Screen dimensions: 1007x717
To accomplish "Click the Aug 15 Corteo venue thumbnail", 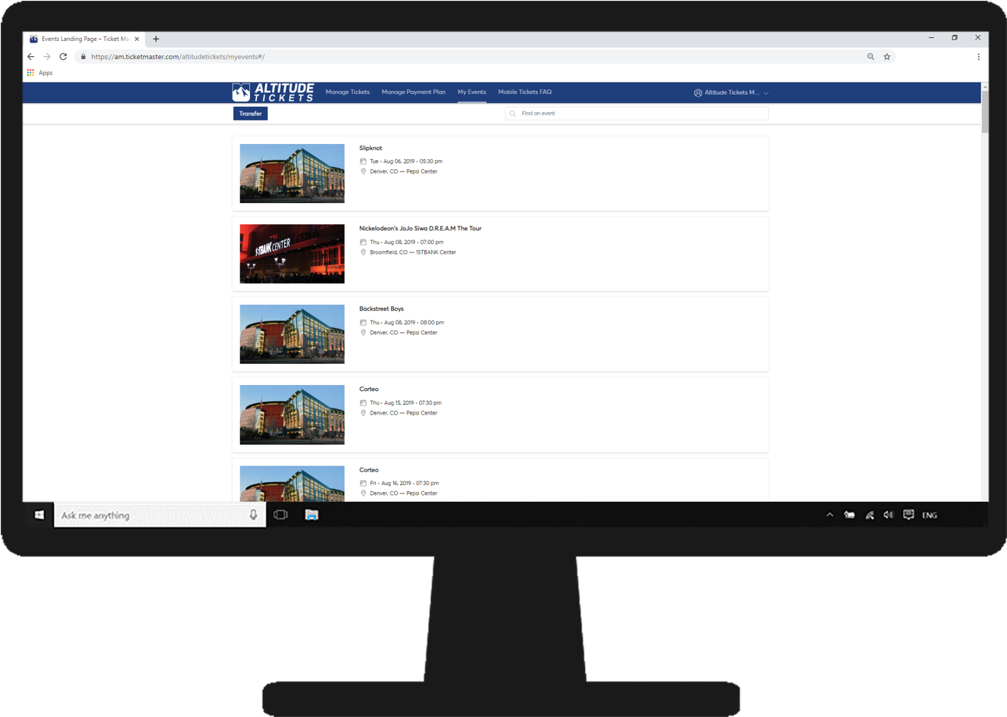I will [x=292, y=415].
